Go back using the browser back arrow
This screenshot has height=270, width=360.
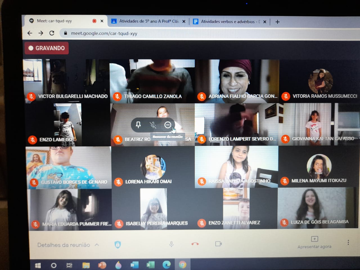(x=30, y=33)
